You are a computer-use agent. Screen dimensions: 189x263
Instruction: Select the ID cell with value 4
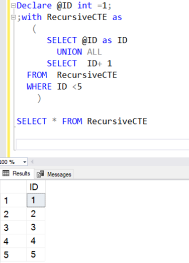coord(36,241)
